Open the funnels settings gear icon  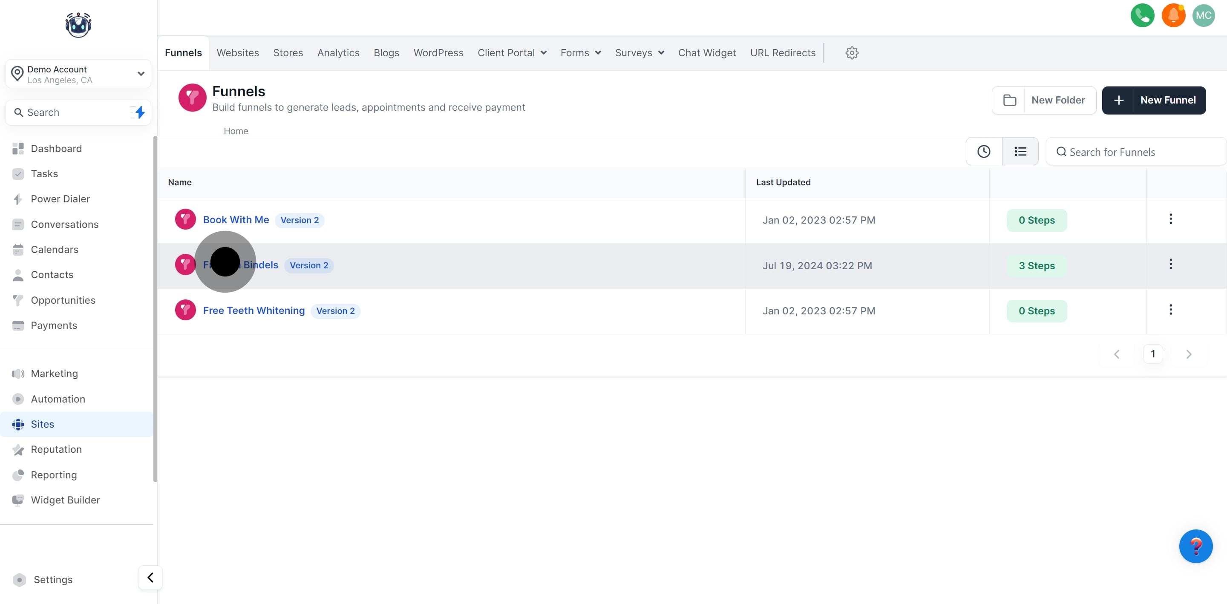coord(852,53)
